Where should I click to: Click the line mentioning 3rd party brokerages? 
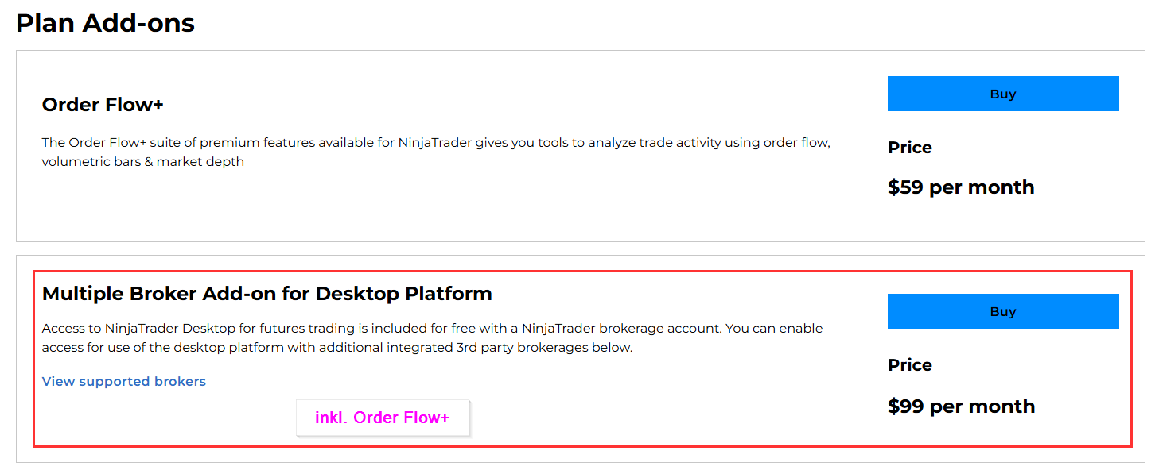tap(336, 348)
